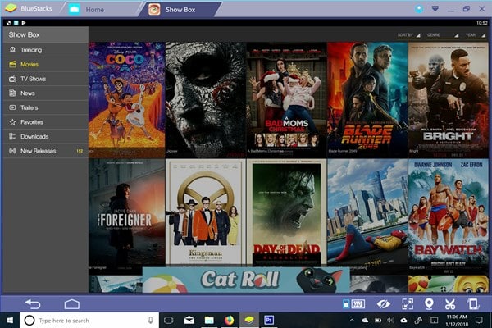Open the Coco movie poster
The width and height of the screenshot is (492, 328).
pyautogui.click(x=127, y=100)
